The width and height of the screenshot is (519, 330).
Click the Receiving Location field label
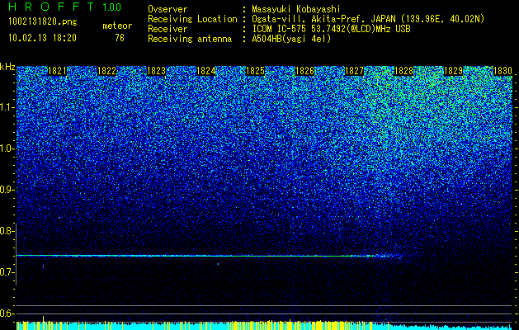[192, 19]
